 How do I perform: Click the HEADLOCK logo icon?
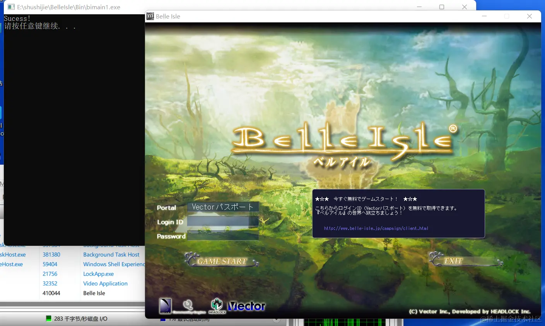[x=217, y=306]
